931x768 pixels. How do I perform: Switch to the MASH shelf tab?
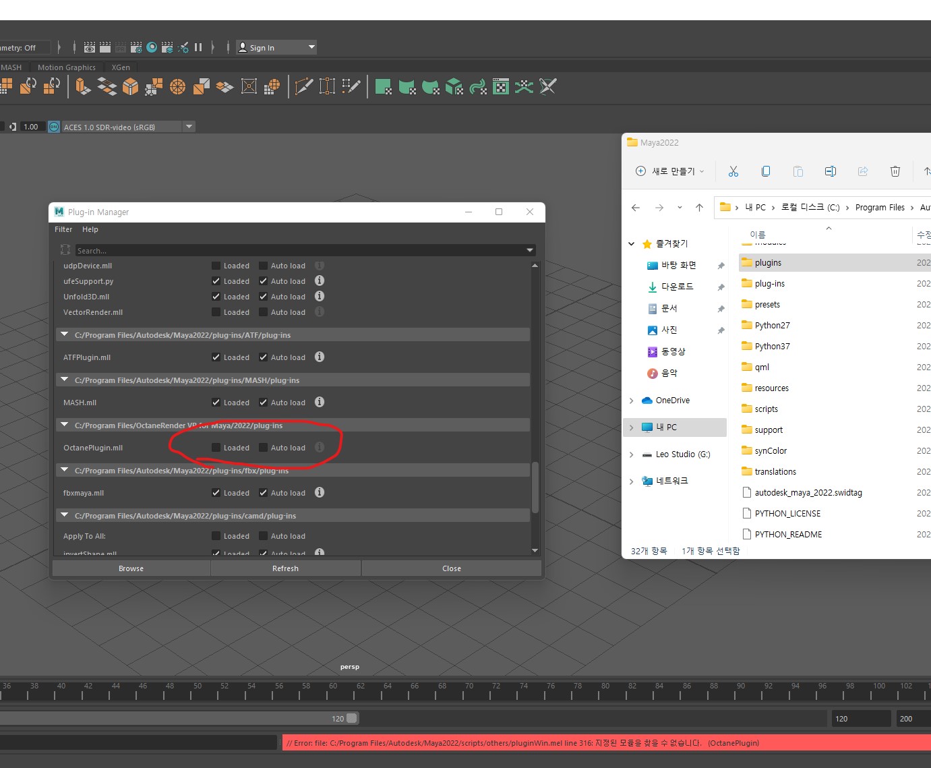coord(11,67)
